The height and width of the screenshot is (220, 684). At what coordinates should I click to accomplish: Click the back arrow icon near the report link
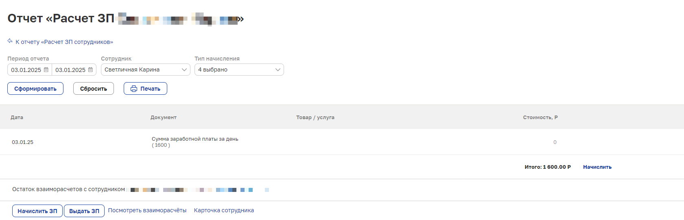coord(10,41)
